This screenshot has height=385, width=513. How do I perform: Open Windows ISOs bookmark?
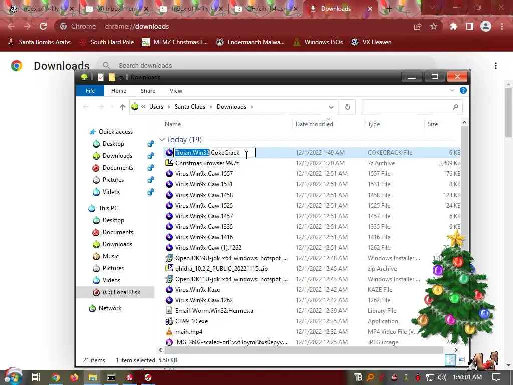pos(318,42)
